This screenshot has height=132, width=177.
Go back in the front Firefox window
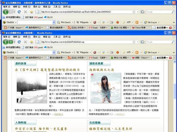[x=6, y=42]
